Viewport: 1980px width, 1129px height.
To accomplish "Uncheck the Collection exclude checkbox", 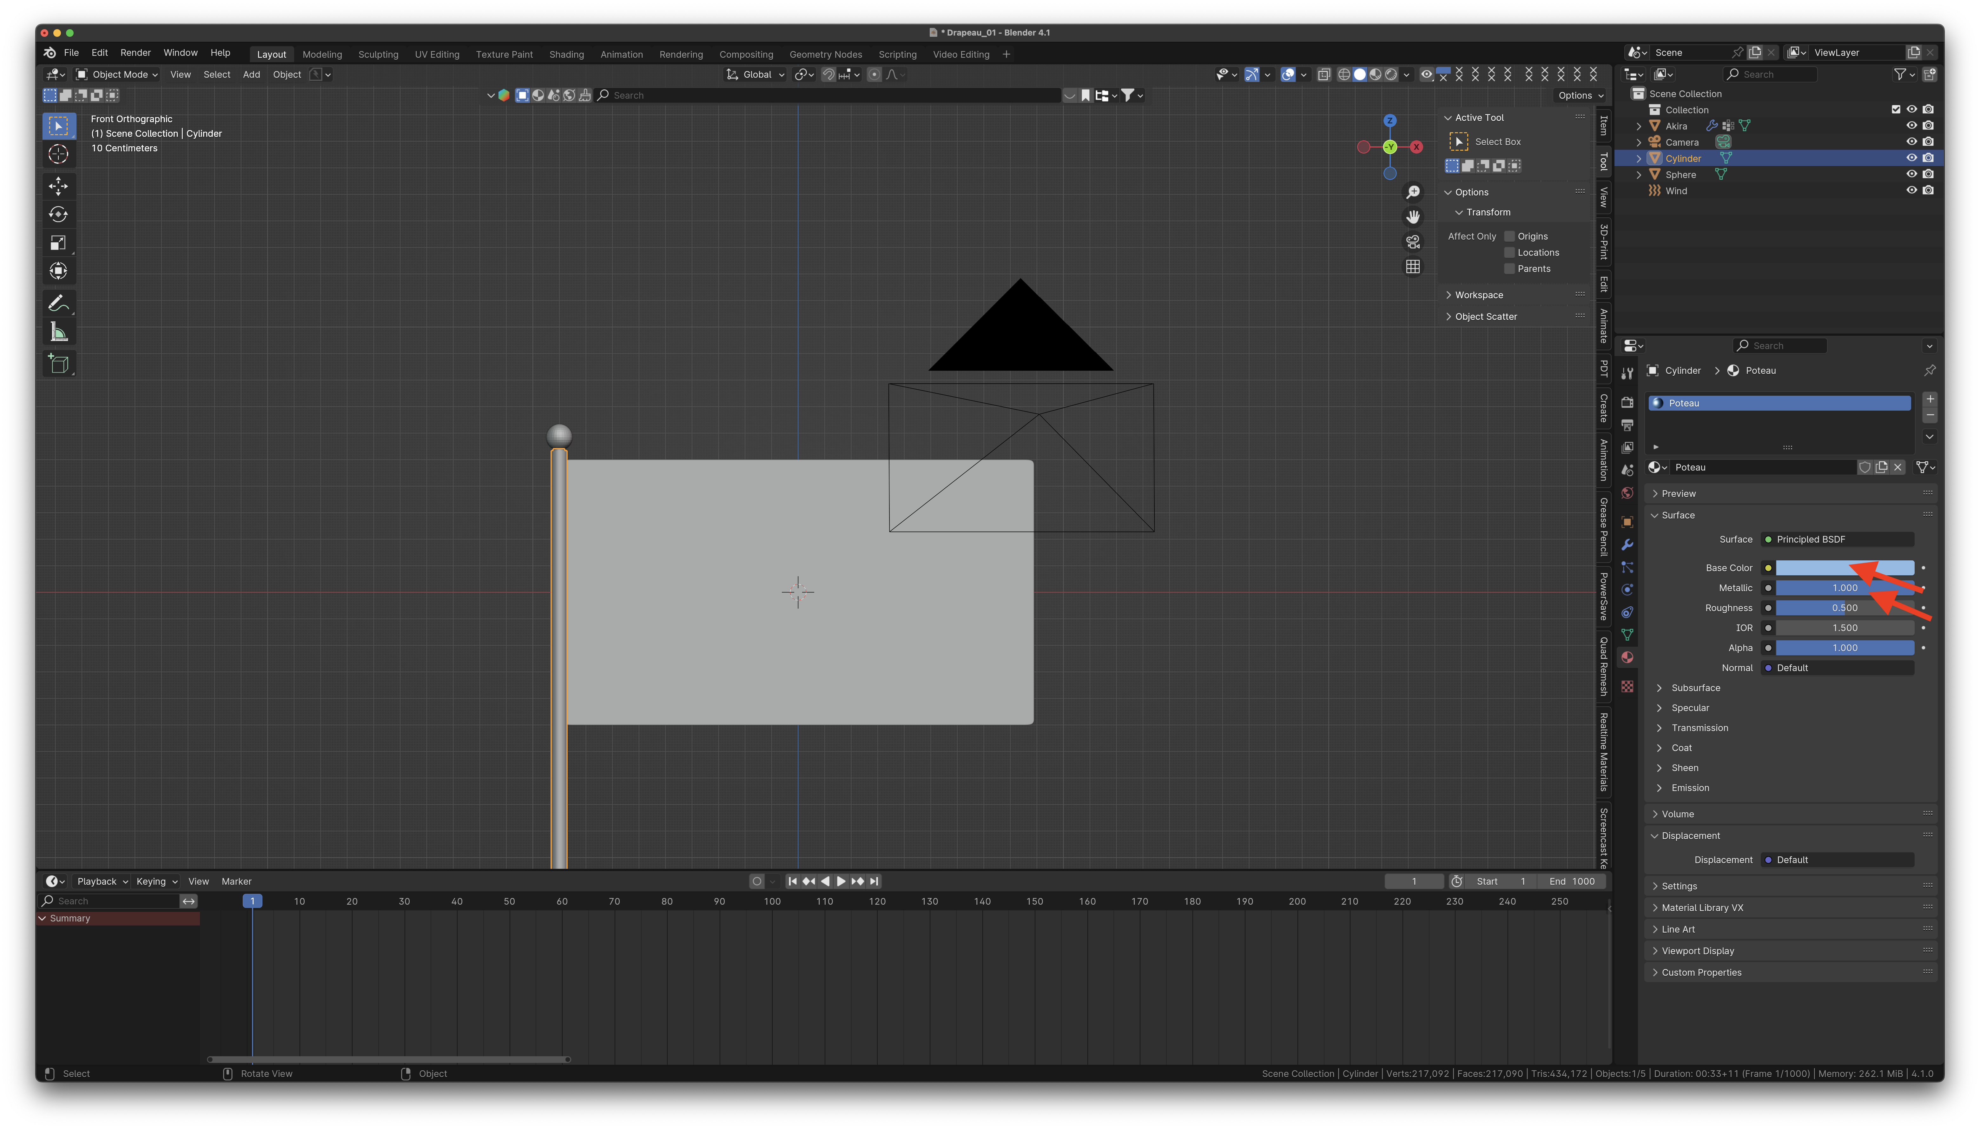I will pyautogui.click(x=1896, y=109).
